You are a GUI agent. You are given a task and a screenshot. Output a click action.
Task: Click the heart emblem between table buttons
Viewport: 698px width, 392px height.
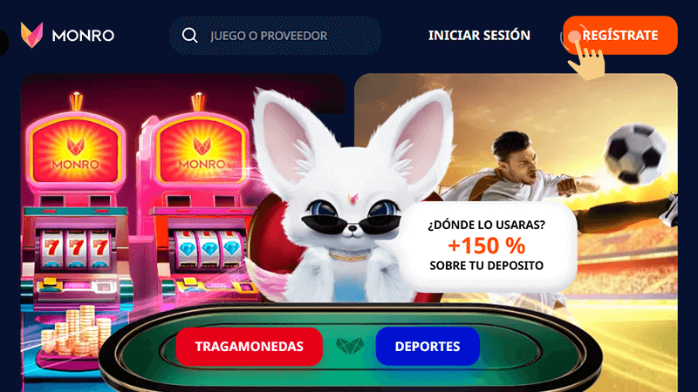[350, 346]
